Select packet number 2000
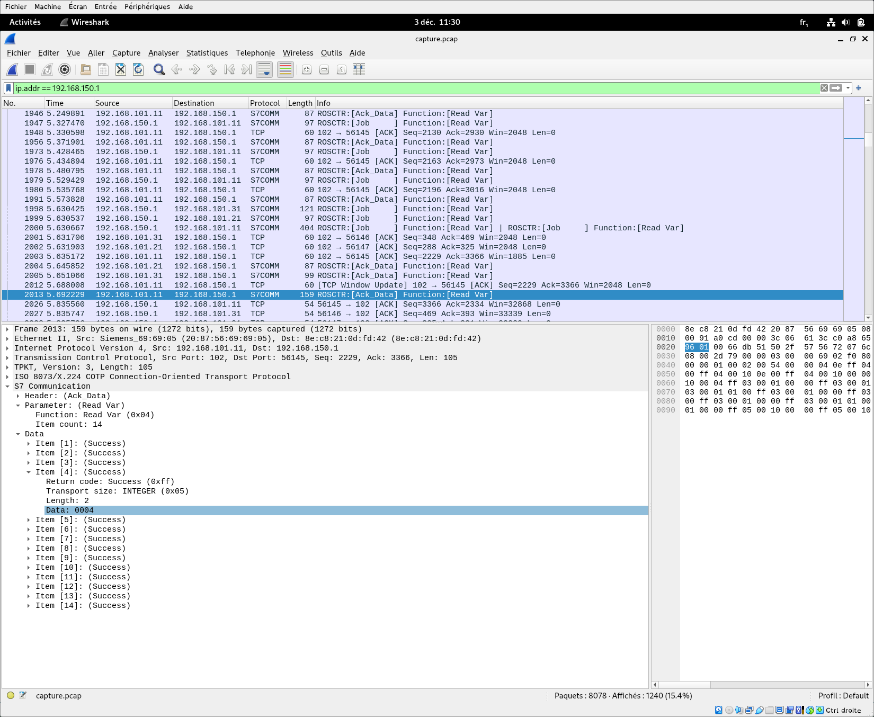The height and width of the screenshot is (717, 874). (423, 228)
